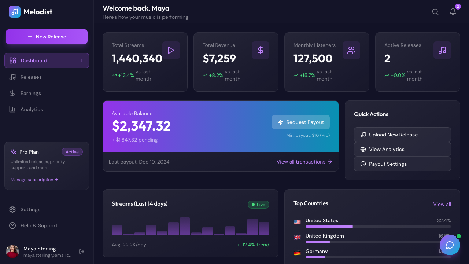This screenshot has width=469, height=264.
Task: Expand the Dashboard chevron arrow
Action: tap(81, 60)
